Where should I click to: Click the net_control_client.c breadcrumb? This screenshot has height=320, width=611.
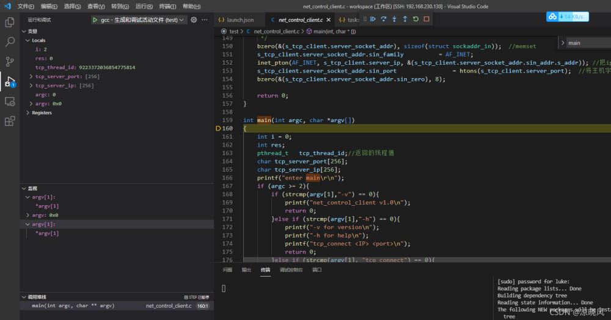(277, 32)
